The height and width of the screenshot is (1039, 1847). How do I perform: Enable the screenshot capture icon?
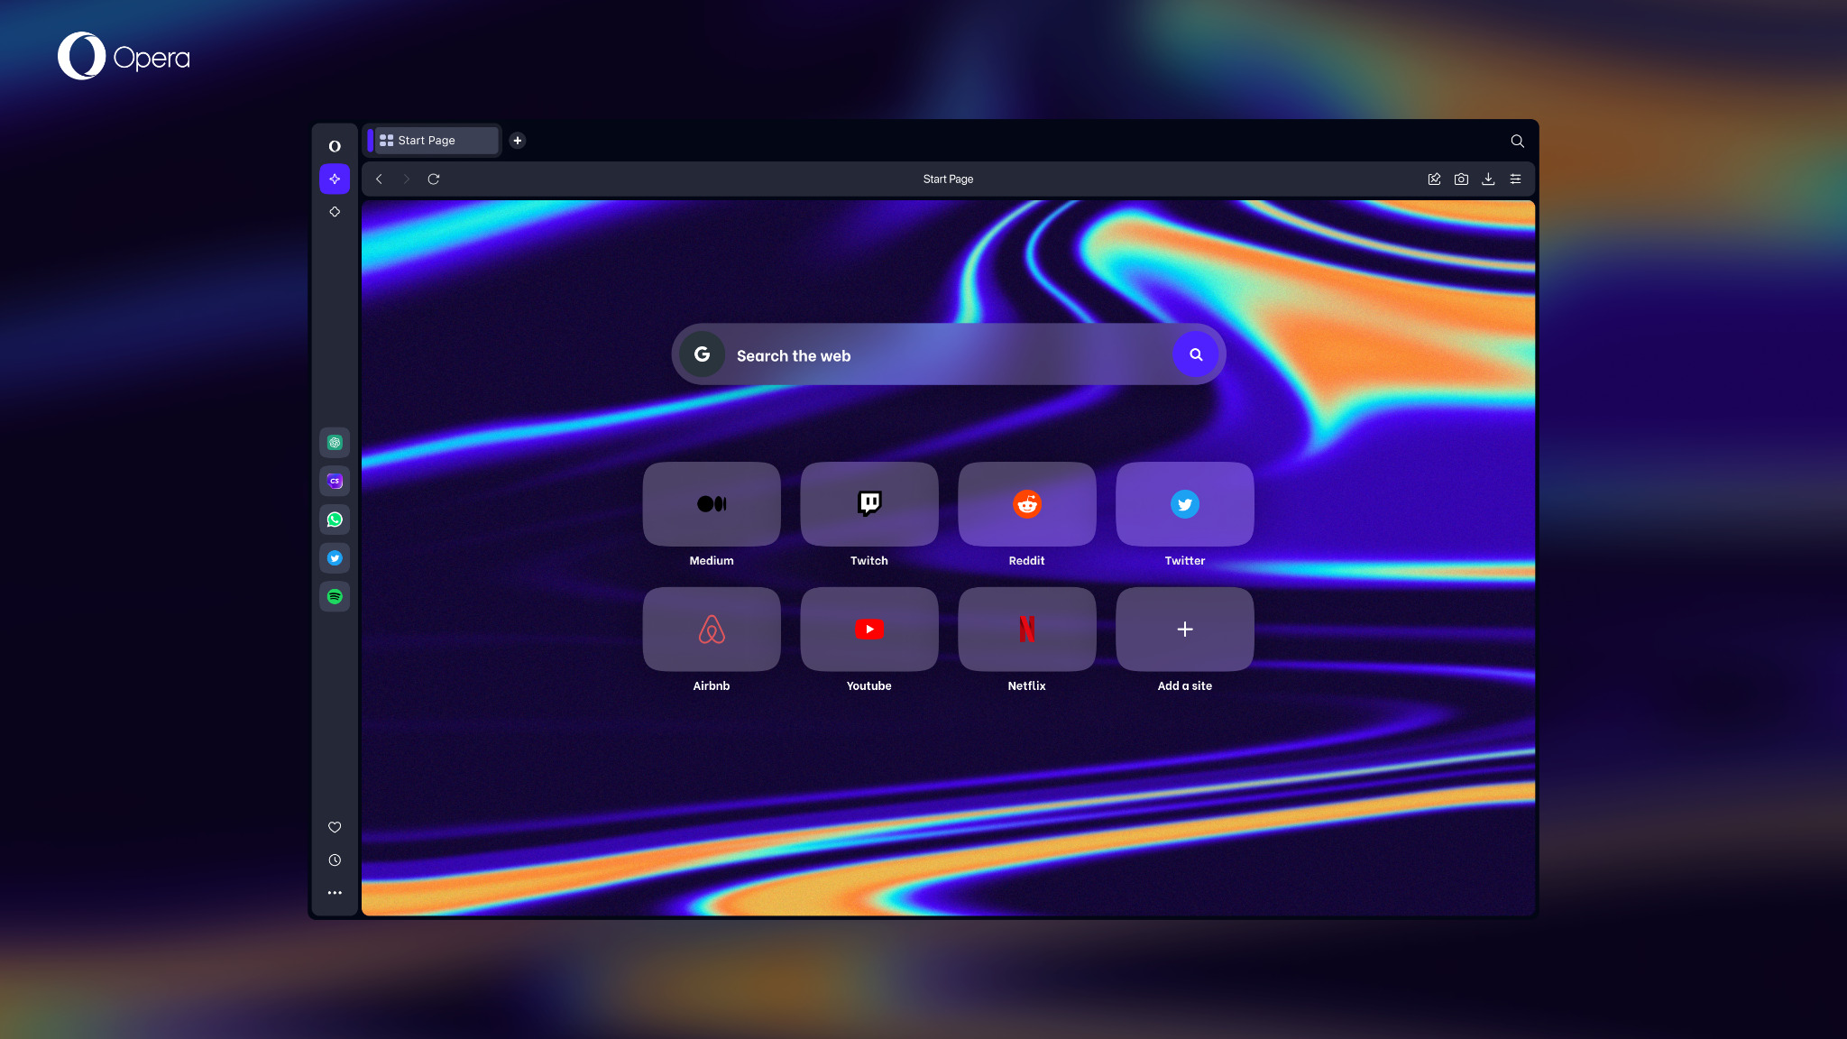click(x=1461, y=179)
